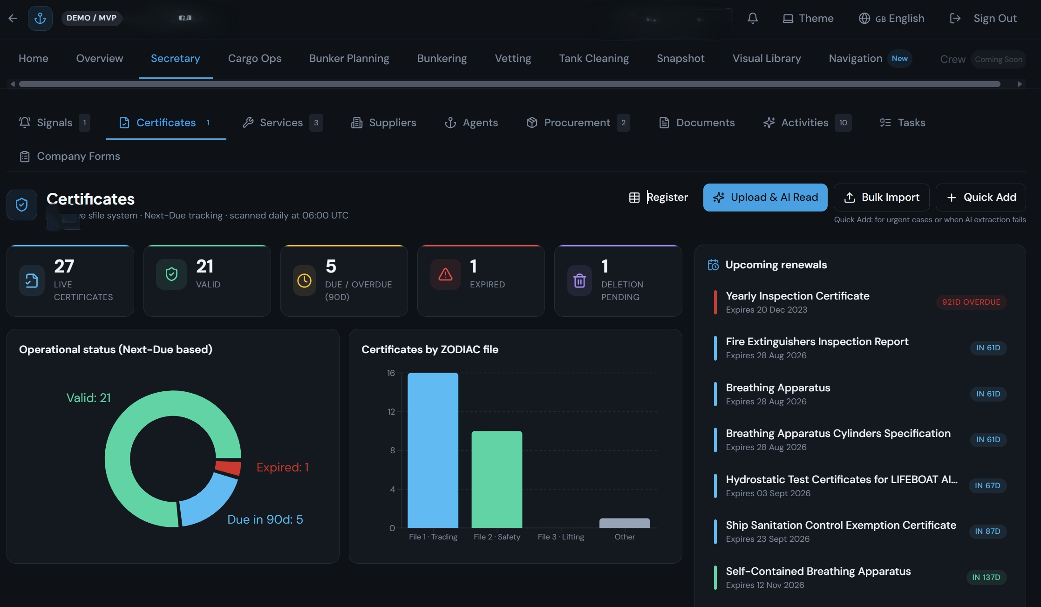Click the red Expired donut segment

pos(228,468)
